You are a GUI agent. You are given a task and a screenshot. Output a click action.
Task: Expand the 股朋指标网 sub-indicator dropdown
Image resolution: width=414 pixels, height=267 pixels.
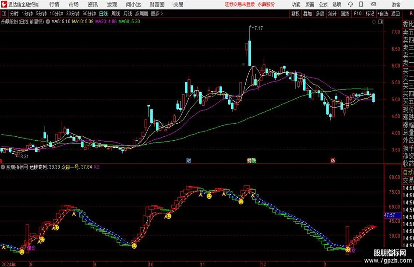pyautogui.click(x=3, y=167)
